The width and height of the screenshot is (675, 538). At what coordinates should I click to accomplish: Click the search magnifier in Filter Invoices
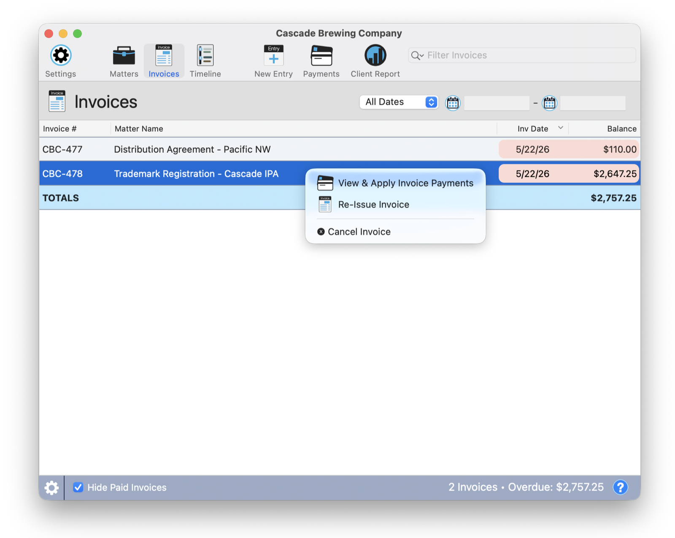pyautogui.click(x=417, y=55)
